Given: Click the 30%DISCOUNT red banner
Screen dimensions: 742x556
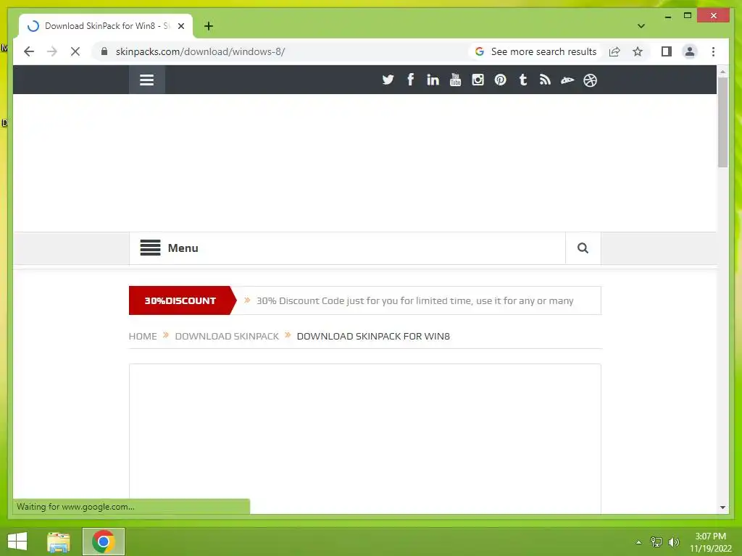Looking at the screenshot, I should point(182,300).
